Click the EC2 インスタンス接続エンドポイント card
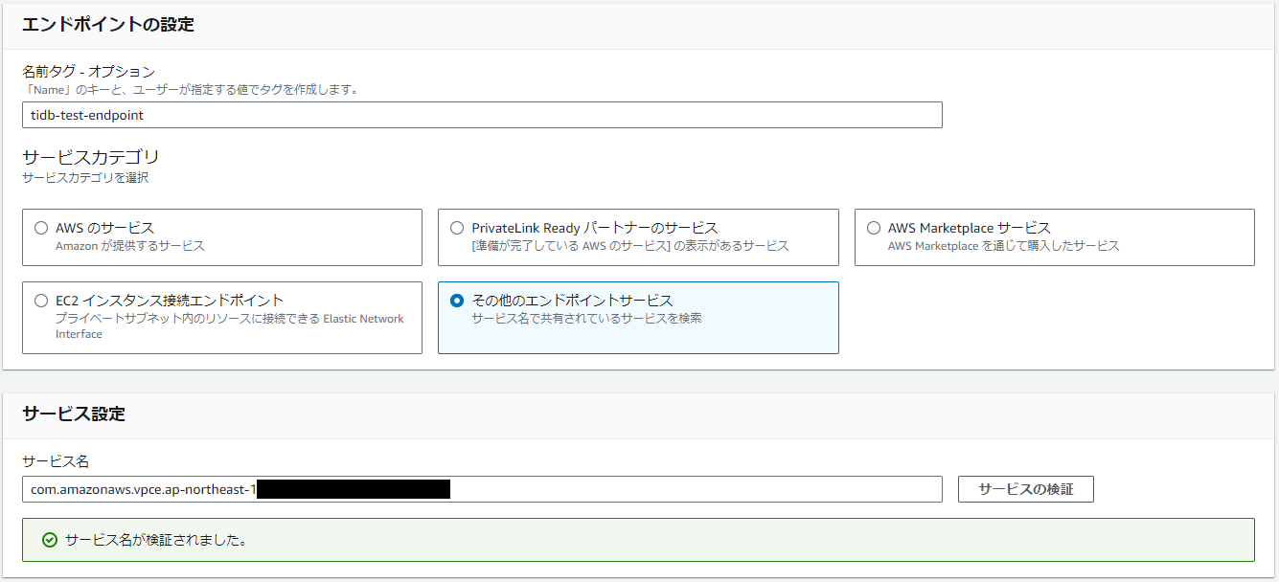 pos(222,318)
